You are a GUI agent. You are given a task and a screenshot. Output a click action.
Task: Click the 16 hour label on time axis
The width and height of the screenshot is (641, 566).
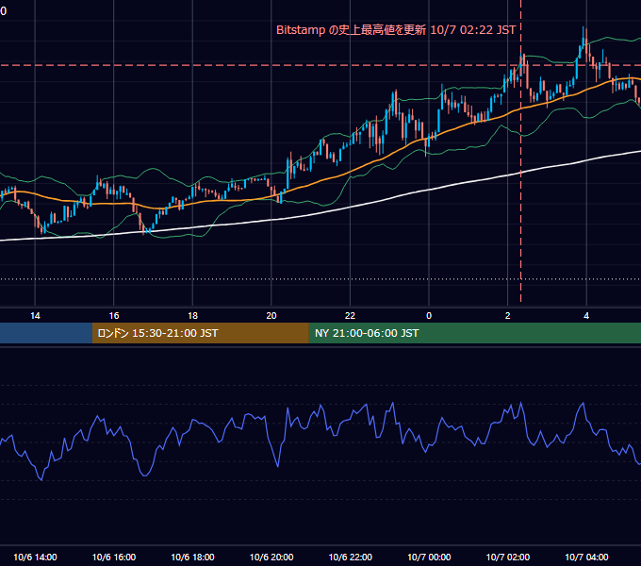(x=114, y=316)
